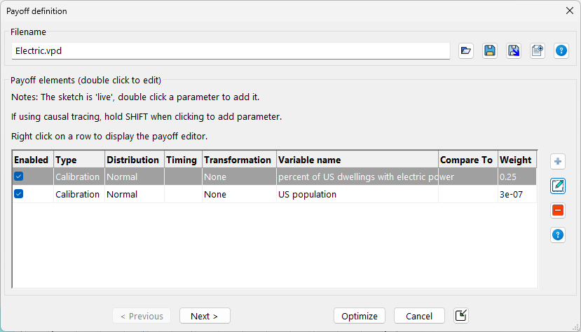This screenshot has height=332, width=581.
Task: Open help for the payoff elements list
Action: (x=558, y=235)
